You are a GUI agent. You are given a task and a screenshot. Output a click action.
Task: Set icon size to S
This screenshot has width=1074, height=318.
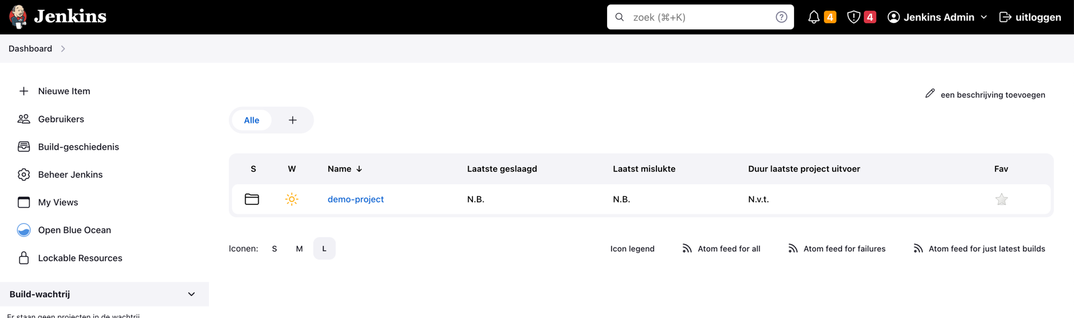click(x=274, y=249)
